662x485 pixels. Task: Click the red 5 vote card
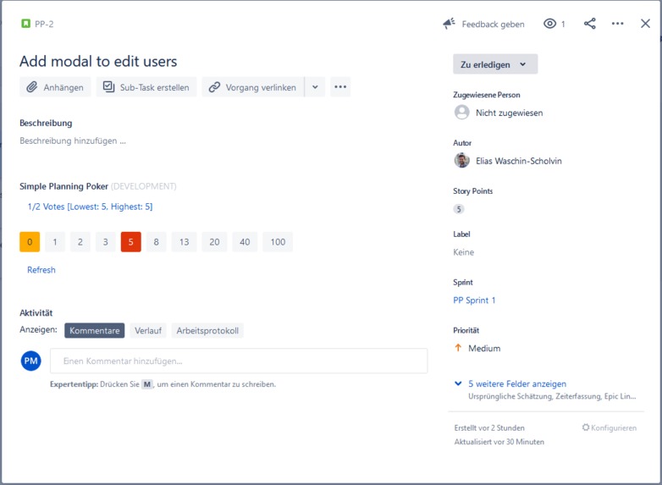131,242
